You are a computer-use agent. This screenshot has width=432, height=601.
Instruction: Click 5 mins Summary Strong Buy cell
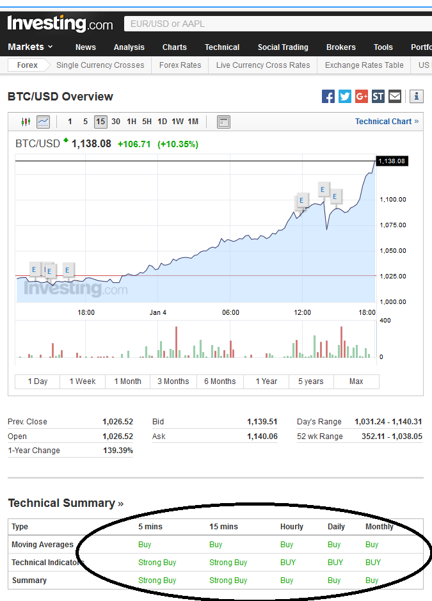(x=157, y=581)
